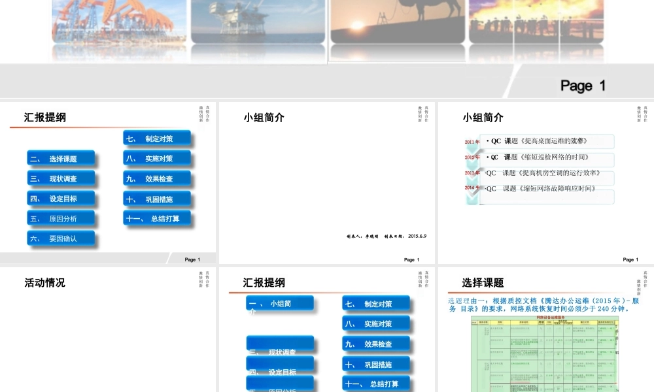Viewport: 654px width, 392px height.
Task: Click the workers silhouette sunset photo
Action: click(x=536, y=21)
